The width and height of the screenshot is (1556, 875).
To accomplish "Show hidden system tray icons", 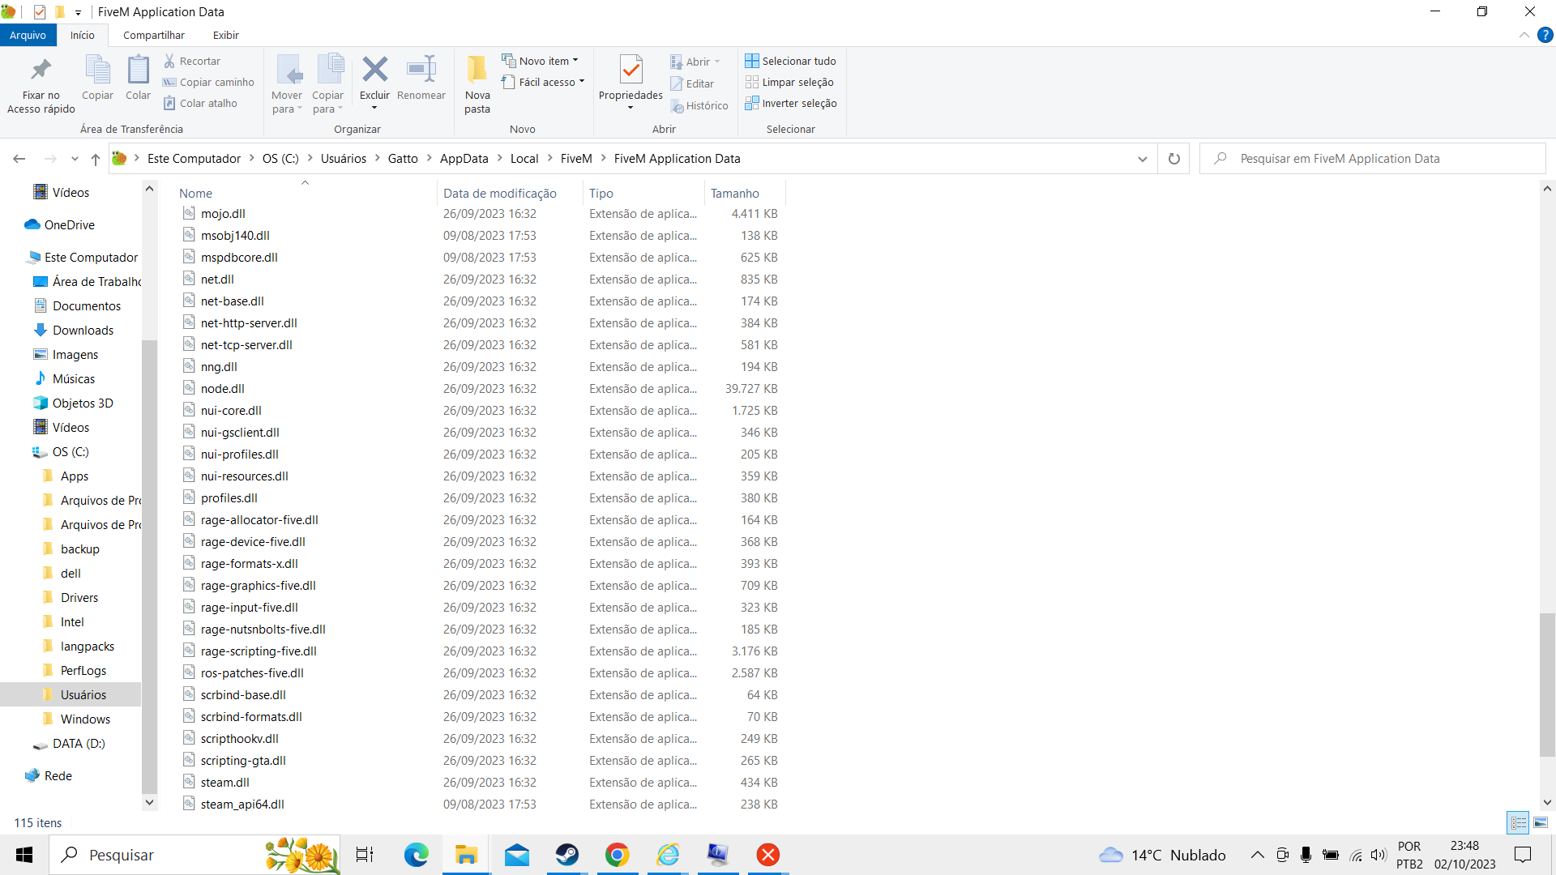I will [x=1257, y=855].
